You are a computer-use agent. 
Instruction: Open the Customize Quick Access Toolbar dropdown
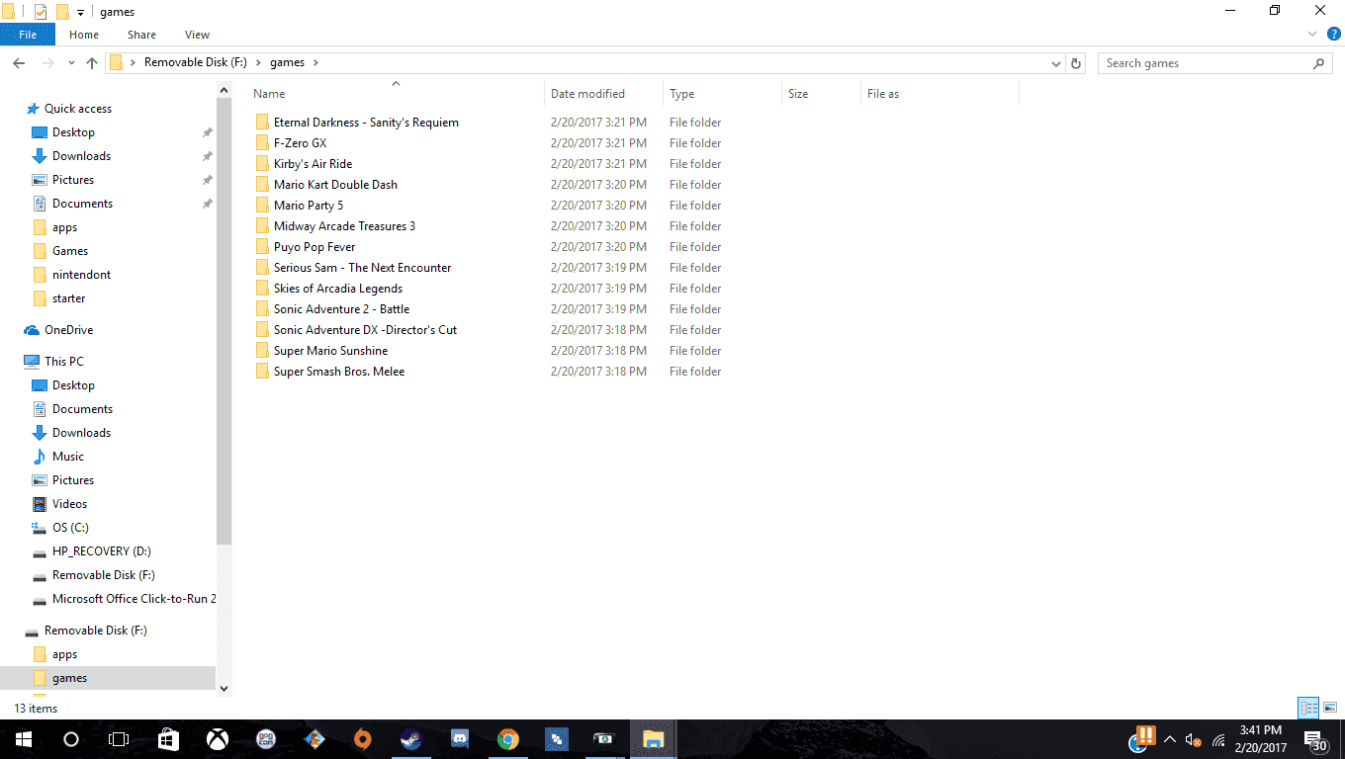click(80, 13)
